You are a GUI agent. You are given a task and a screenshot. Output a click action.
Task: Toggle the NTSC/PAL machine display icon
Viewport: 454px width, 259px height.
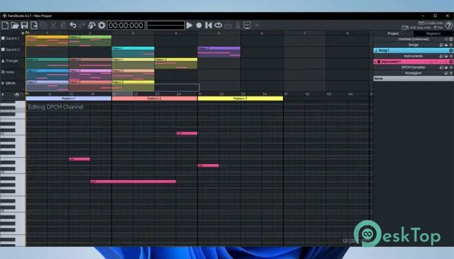tap(247, 25)
